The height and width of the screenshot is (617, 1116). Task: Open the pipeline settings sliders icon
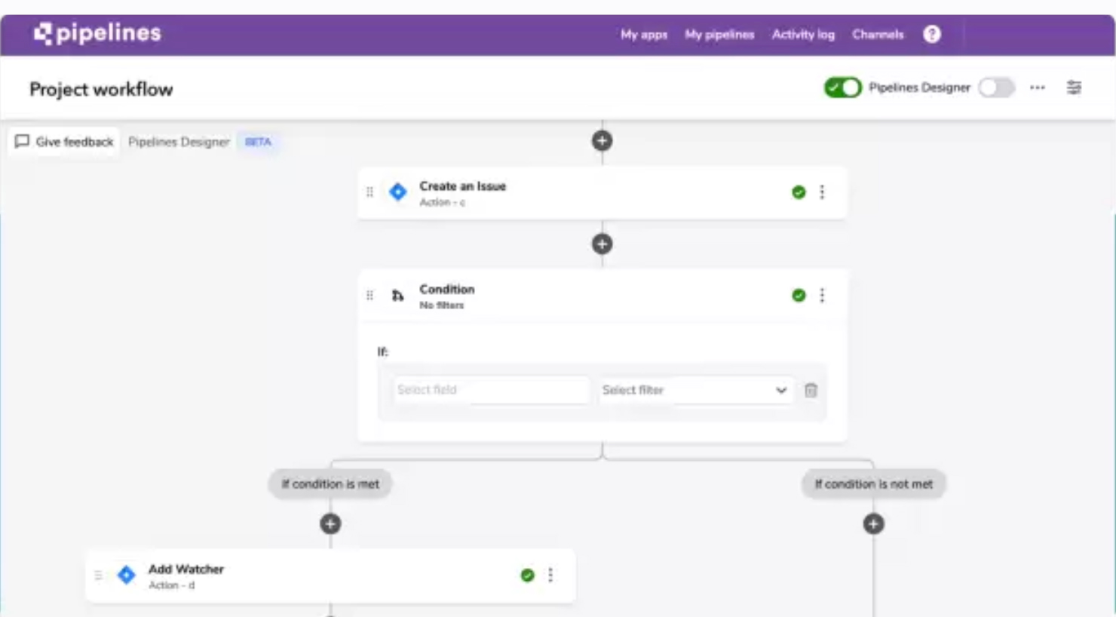[x=1074, y=87]
